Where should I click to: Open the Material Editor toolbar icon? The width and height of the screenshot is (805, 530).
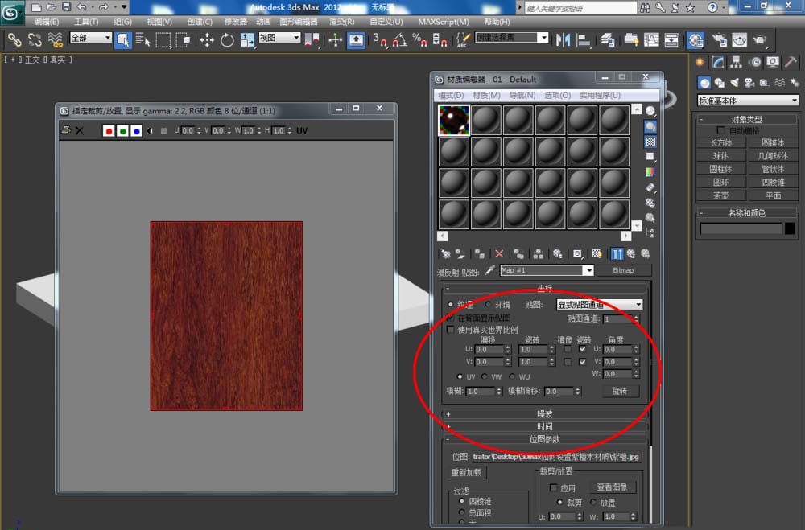pos(696,39)
